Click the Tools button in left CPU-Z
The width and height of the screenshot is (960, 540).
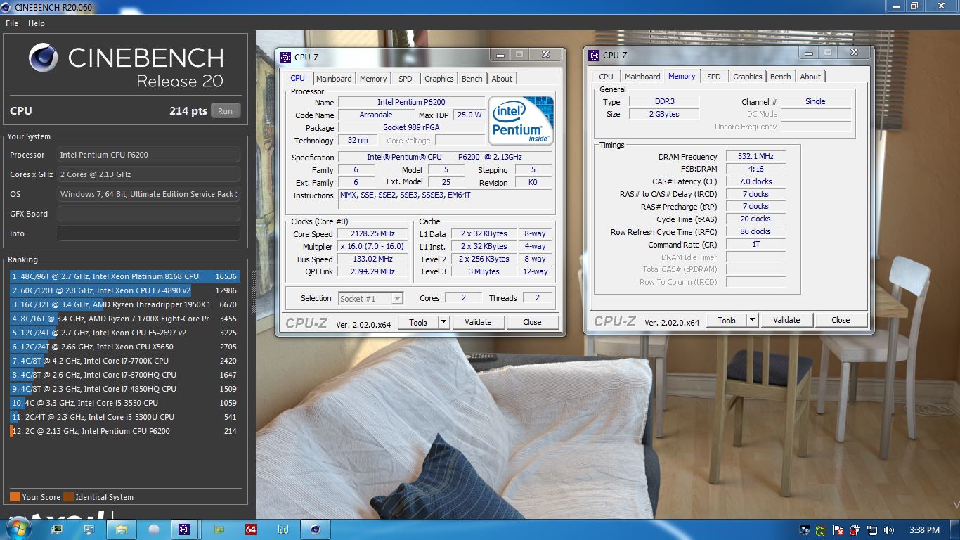point(418,322)
